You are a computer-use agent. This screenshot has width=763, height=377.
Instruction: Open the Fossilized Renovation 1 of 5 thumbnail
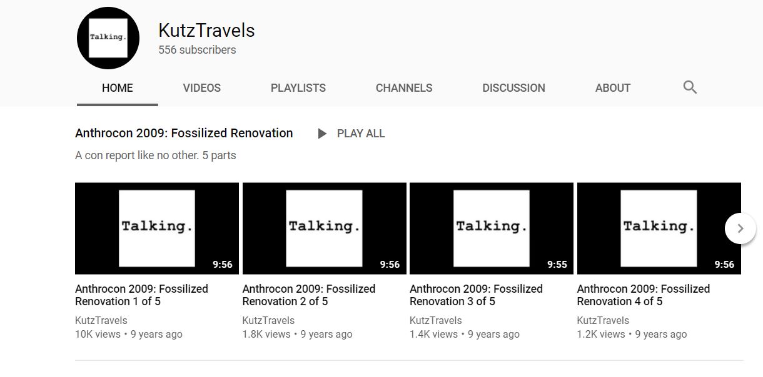157,228
